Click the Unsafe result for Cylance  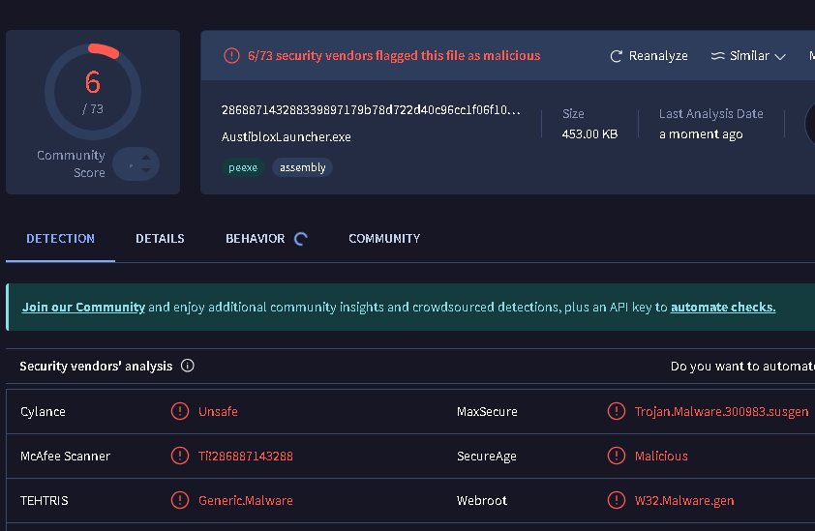click(x=218, y=411)
